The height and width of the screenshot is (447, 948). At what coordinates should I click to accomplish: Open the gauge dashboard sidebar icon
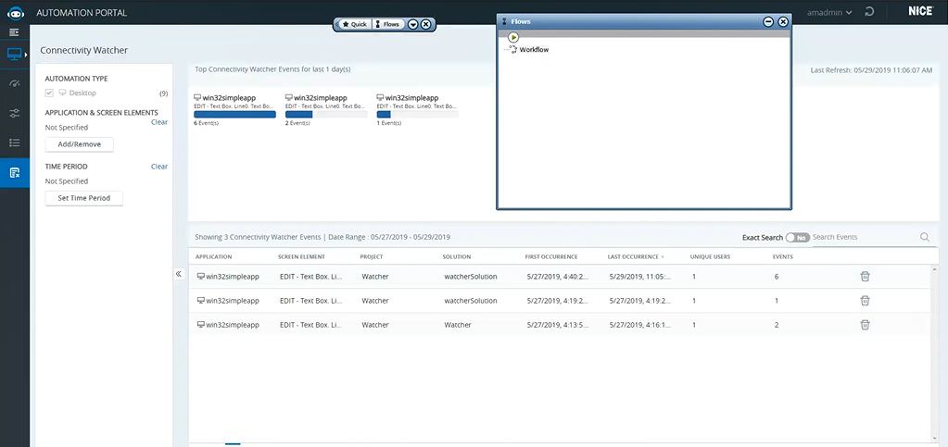(x=14, y=83)
